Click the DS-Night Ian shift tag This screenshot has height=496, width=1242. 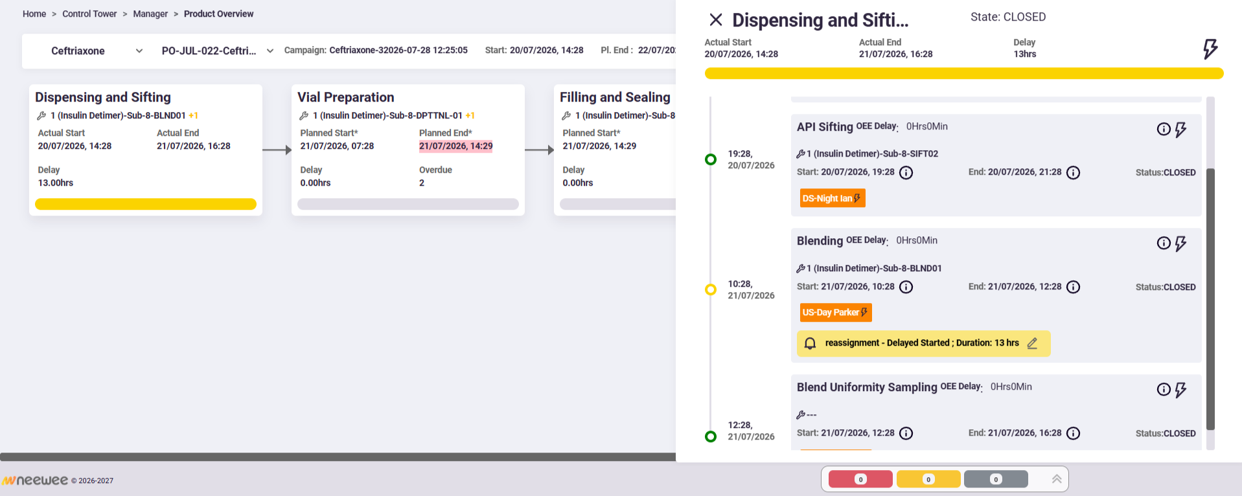[833, 198]
